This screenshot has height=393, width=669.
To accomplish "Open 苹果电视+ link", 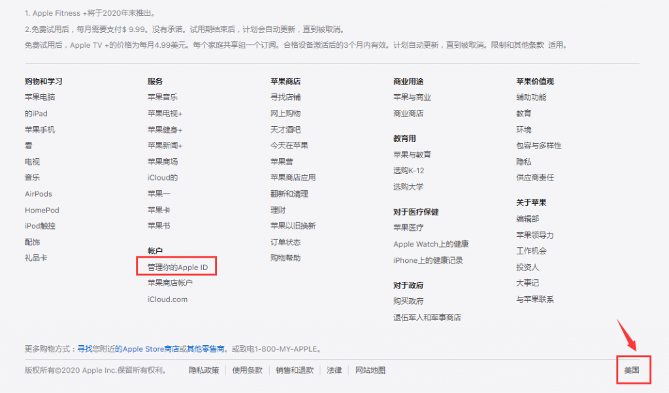I will [x=165, y=114].
